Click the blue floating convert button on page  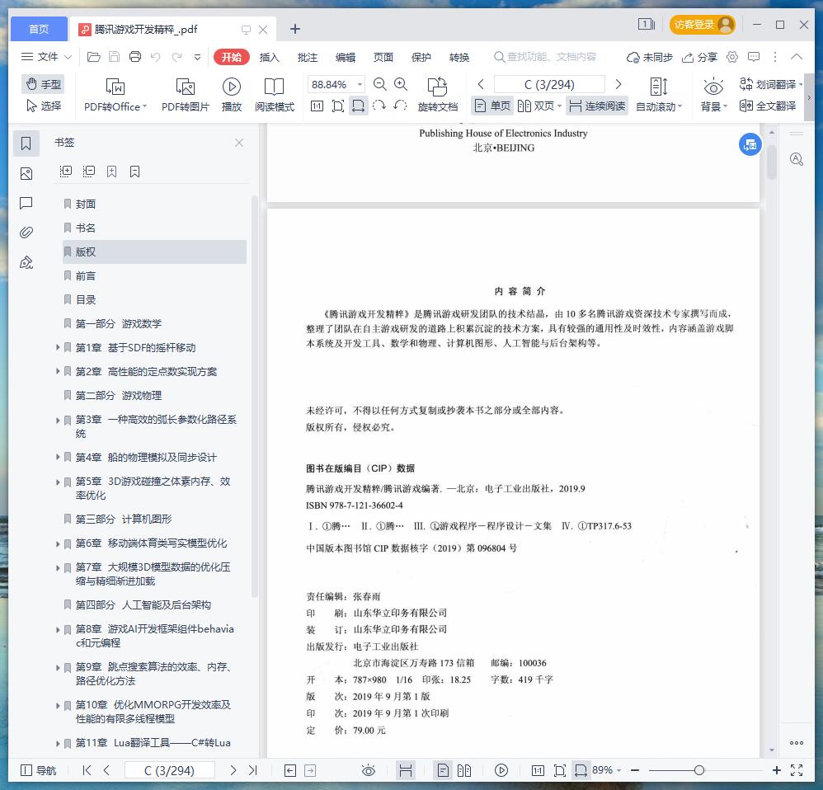[x=750, y=144]
